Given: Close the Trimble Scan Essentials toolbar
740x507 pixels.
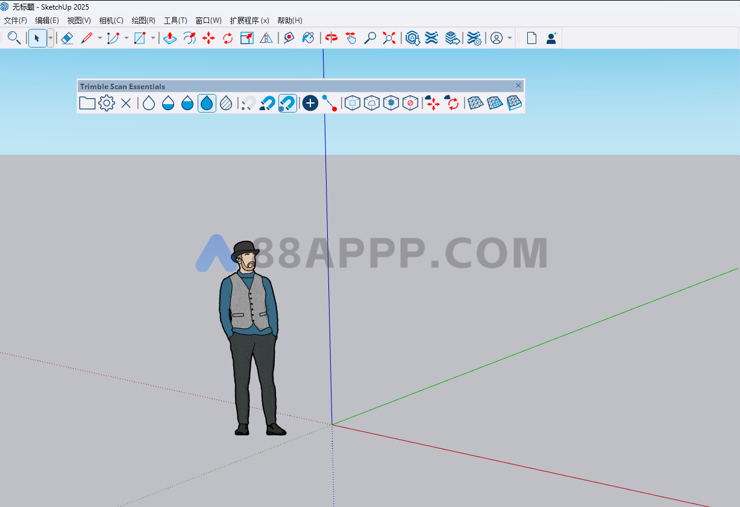Looking at the screenshot, I should tap(518, 86).
